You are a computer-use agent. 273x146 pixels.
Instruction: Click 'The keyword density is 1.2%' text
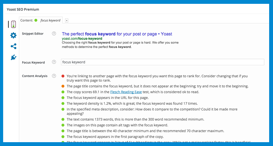tap(132, 103)
